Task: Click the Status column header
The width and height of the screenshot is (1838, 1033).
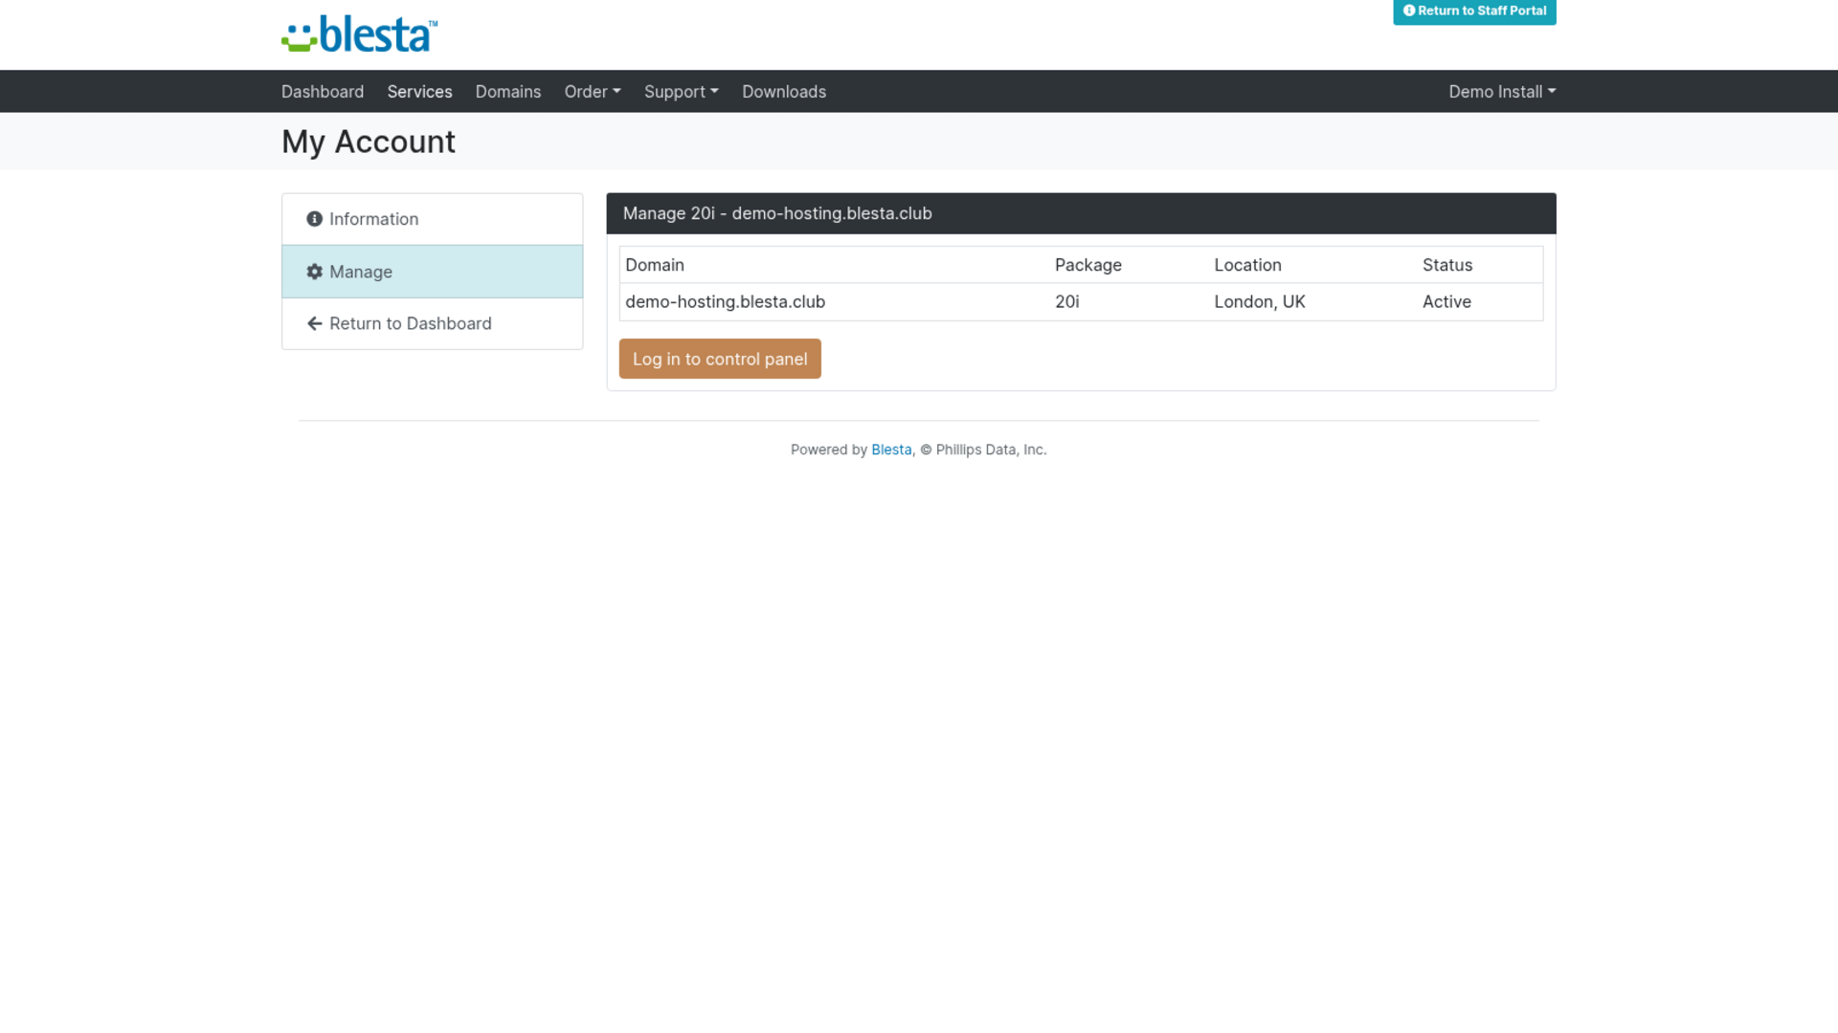Action: pyautogui.click(x=1447, y=265)
